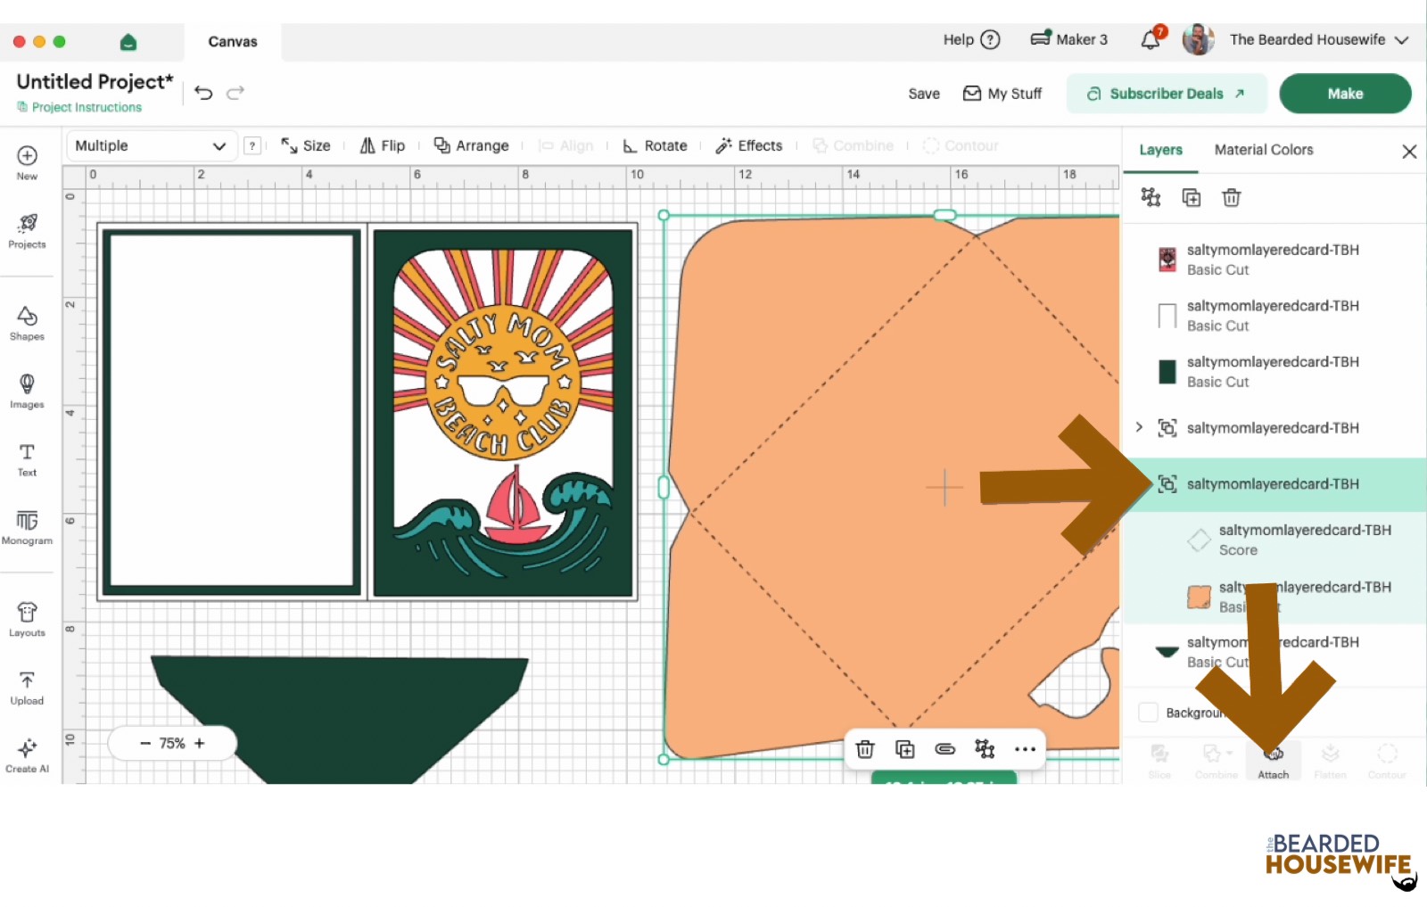Click the orange envelope layer thumbnail

click(1199, 597)
